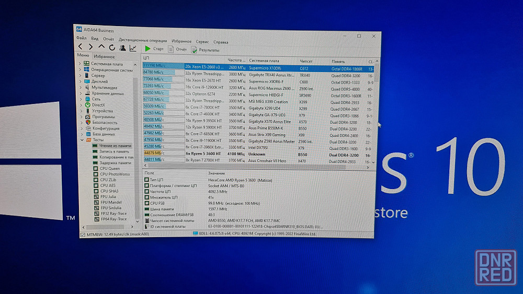Viewport: 523px width, 294px height.
Task: Open Результаты toolbar button
Action: 206,50
